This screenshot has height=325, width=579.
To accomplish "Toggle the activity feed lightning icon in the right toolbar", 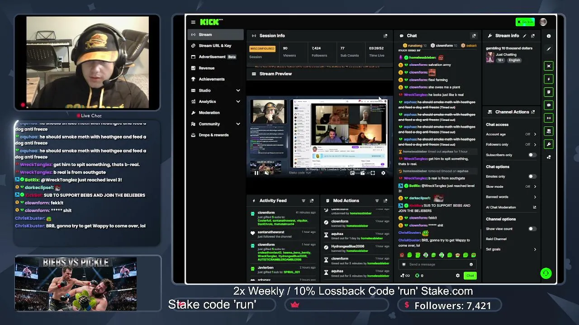I will click(549, 79).
